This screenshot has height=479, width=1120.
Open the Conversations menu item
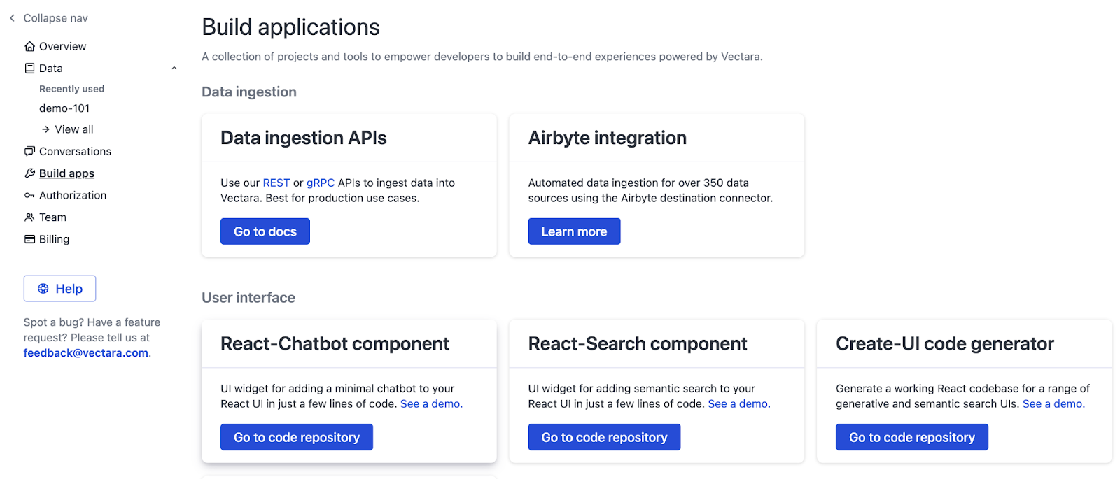(x=75, y=151)
